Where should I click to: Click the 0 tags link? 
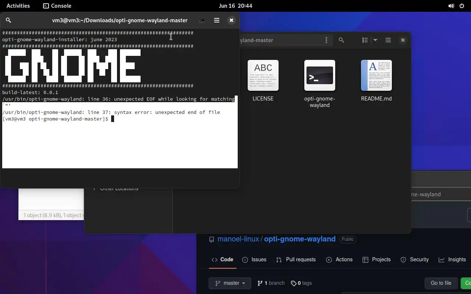click(301, 283)
